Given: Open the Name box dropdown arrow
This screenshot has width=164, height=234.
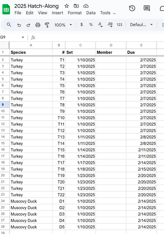Looking at the screenshot, I should [x=23, y=37].
